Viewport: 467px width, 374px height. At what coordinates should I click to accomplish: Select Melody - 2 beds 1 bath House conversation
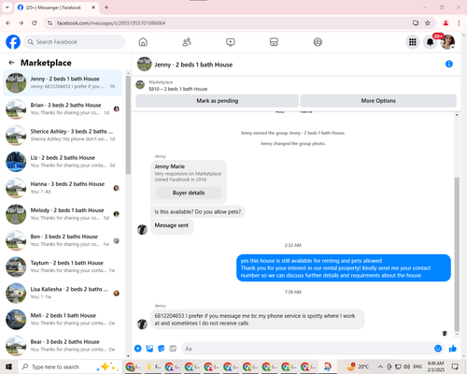tap(63, 214)
